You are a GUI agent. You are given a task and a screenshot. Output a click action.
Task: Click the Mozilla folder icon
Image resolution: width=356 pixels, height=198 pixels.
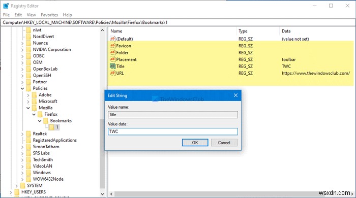(34, 108)
